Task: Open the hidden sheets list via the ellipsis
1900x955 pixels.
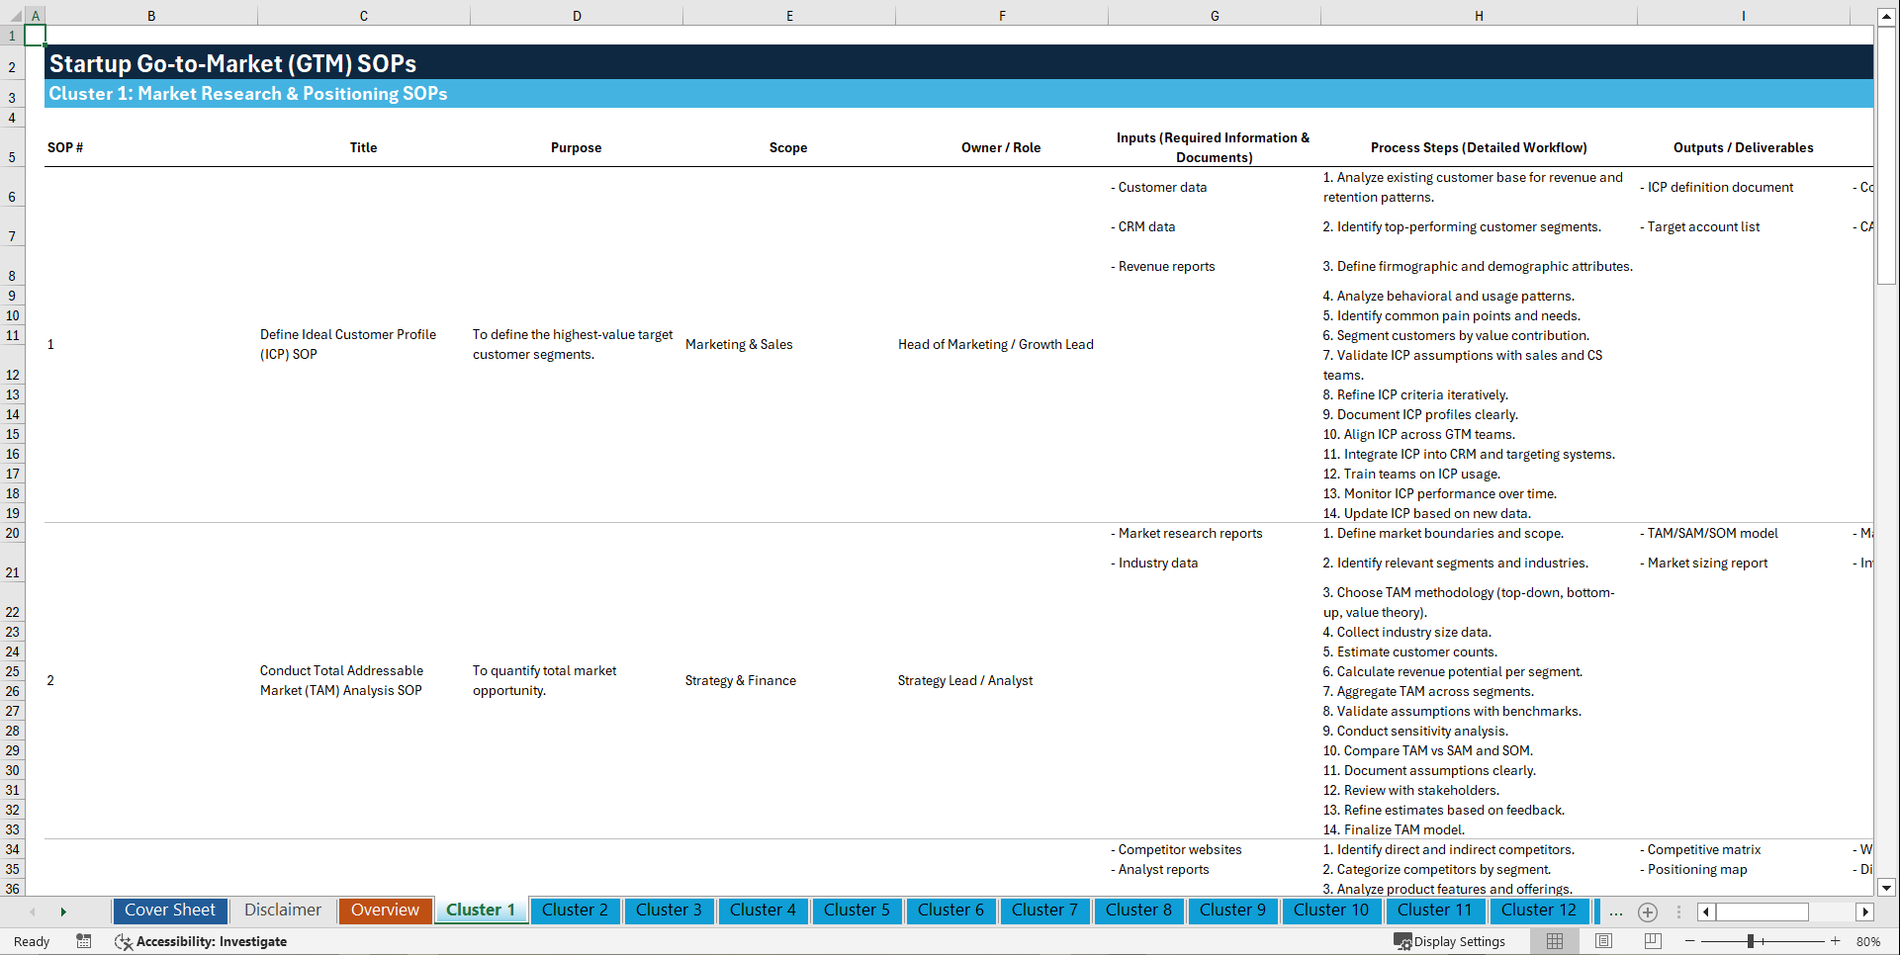Action: tap(1615, 912)
